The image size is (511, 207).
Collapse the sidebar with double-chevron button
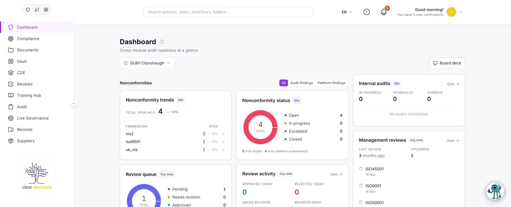(74, 104)
